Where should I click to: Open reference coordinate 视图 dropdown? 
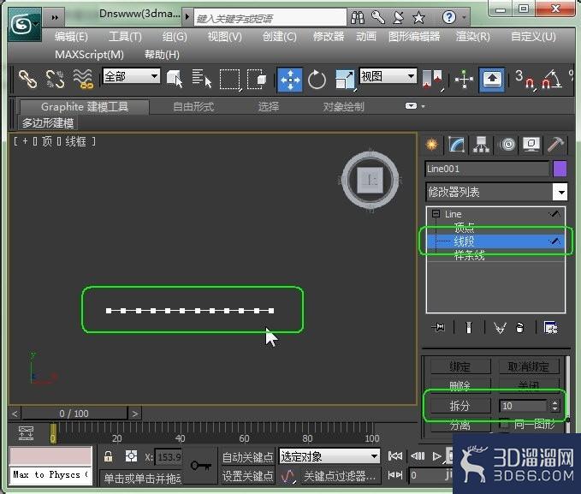coord(388,76)
